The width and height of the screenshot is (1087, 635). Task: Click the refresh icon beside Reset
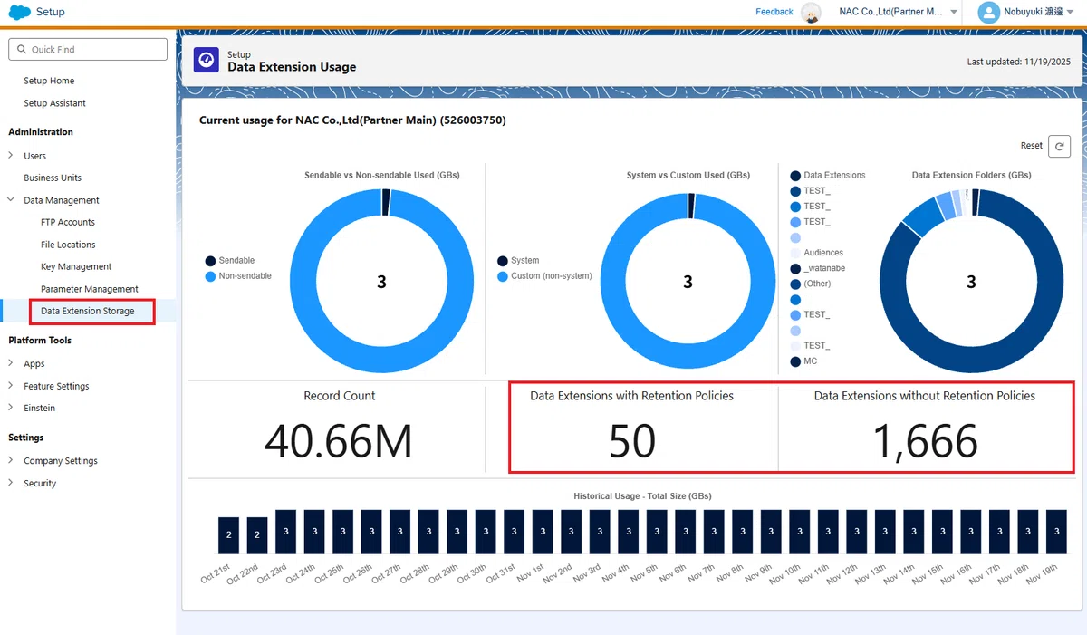(1060, 146)
